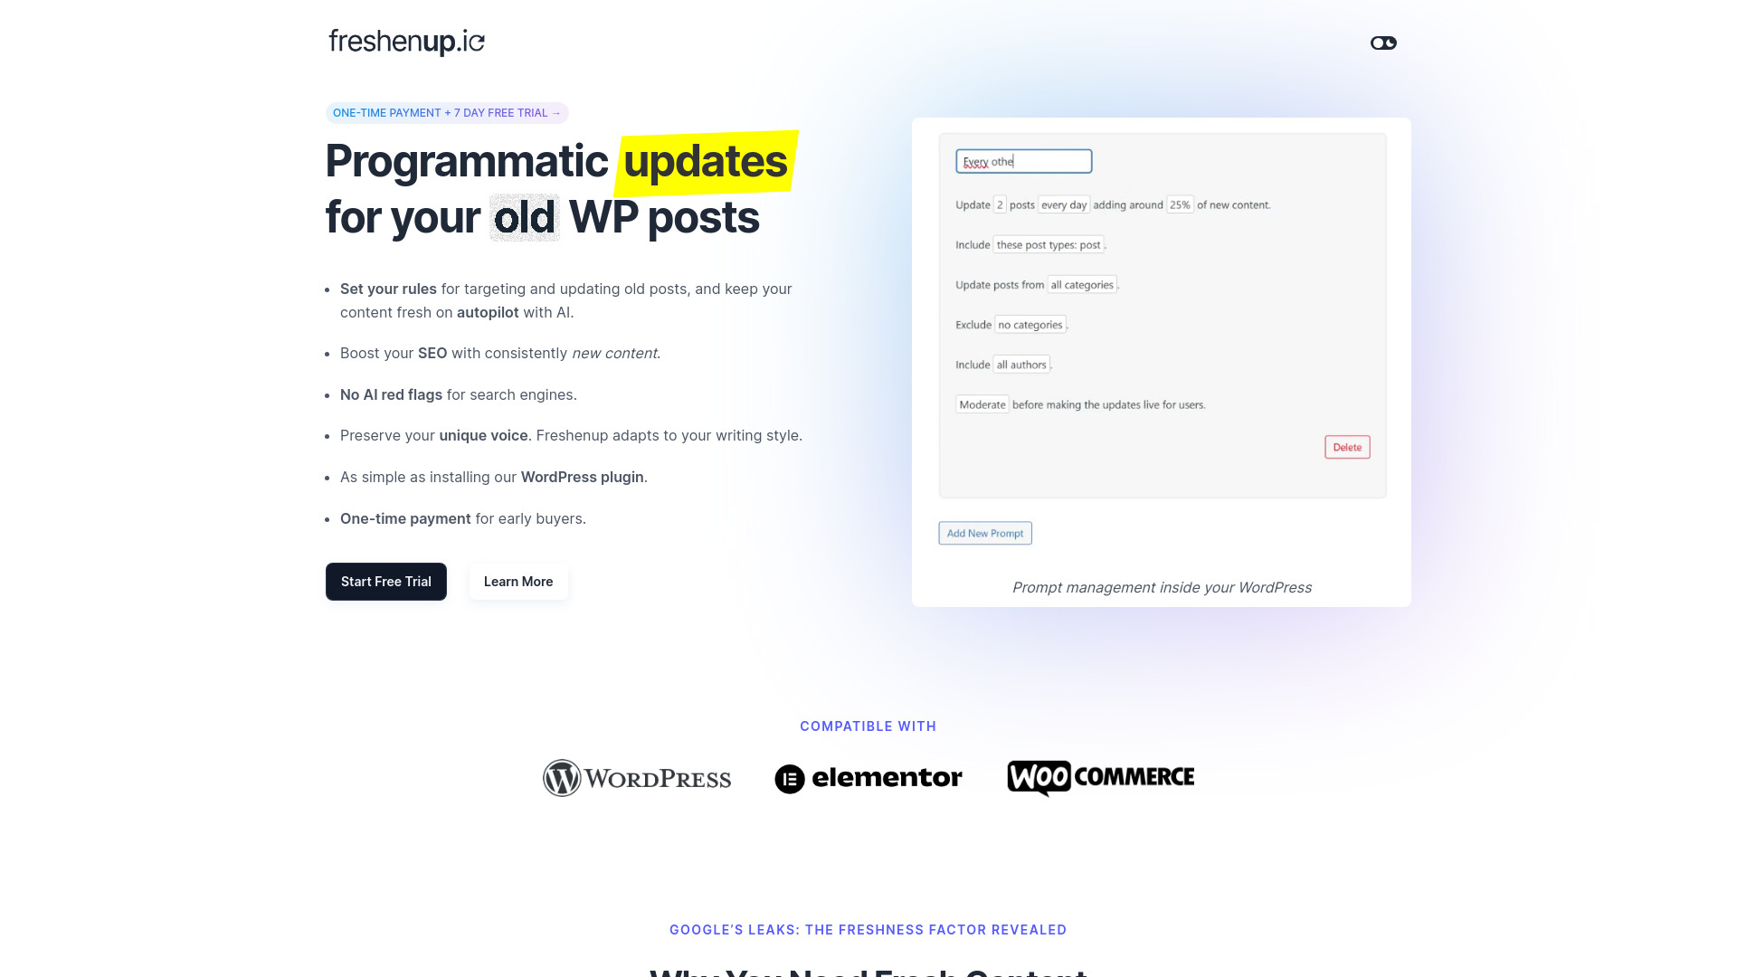Click the freshenup.io logo
The height and width of the screenshot is (977, 1737).
407,43
